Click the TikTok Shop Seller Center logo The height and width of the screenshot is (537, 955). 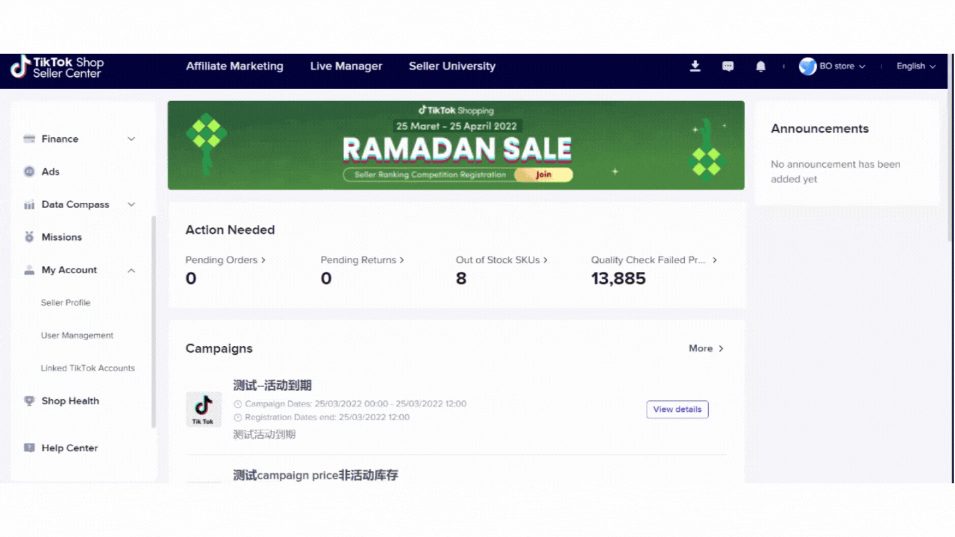pos(57,67)
